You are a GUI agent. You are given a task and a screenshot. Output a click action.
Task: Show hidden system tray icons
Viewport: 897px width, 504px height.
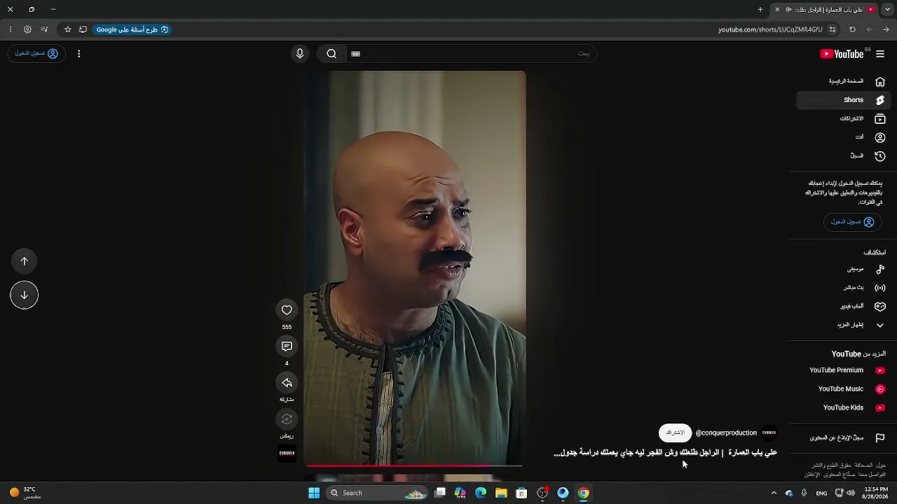(774, 493)
